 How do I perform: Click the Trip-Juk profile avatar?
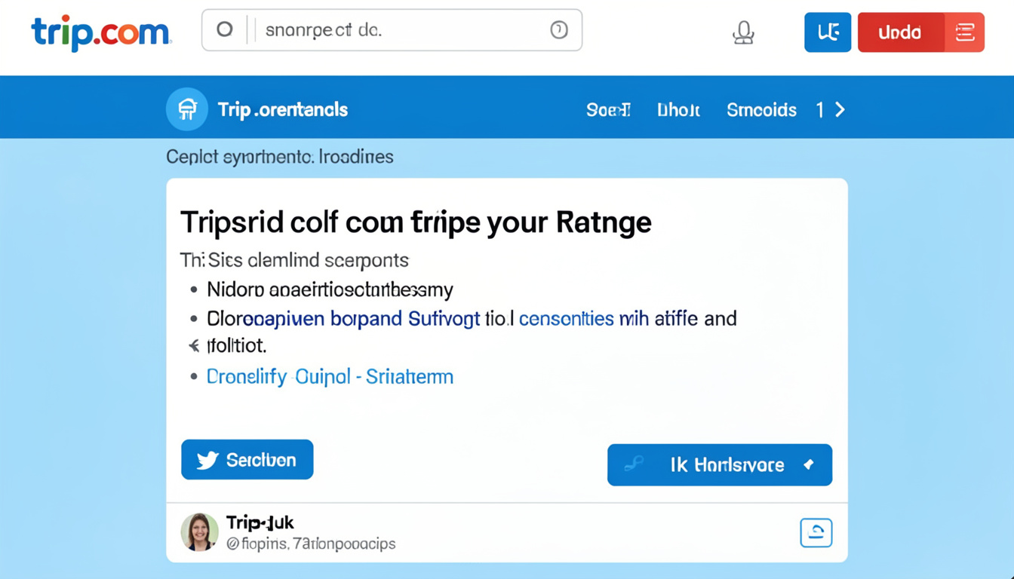(x=199, y=532)
